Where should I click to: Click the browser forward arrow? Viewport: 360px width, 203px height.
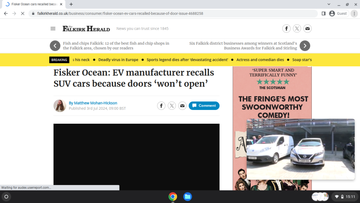pyautogui.click(x=14, y=14)
